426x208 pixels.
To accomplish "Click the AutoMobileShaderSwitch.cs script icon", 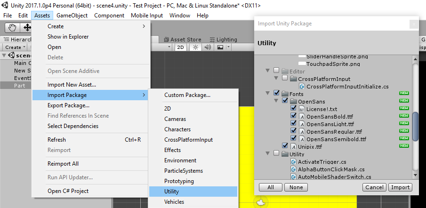I will pyautogui.click(x=293, y=177).
